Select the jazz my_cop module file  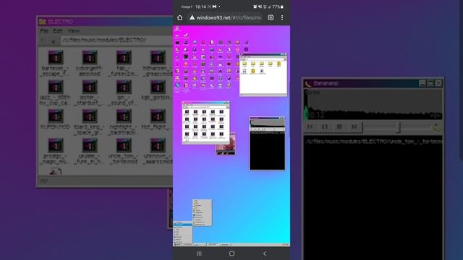coord(55,93)
